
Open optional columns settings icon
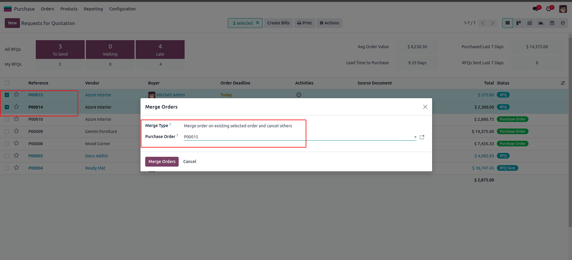[563, 83]
